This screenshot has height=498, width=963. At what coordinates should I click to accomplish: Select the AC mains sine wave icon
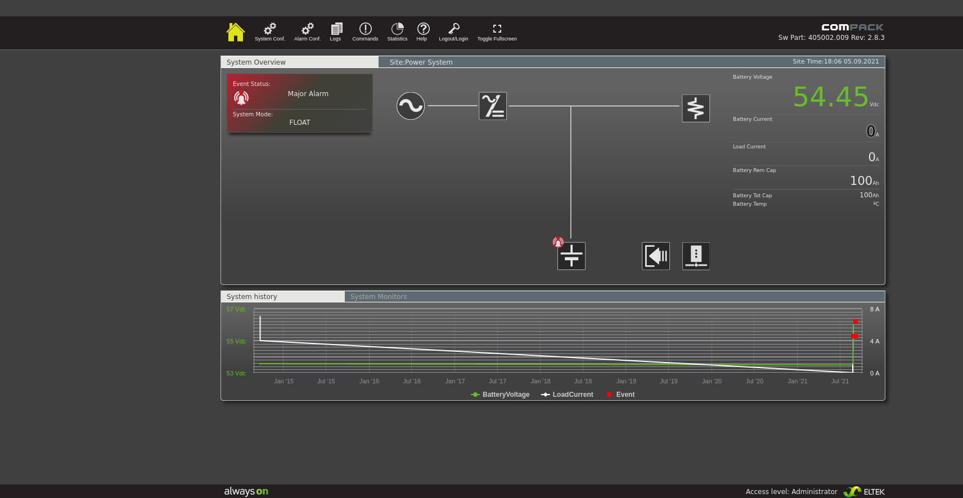tap(411, 106)
